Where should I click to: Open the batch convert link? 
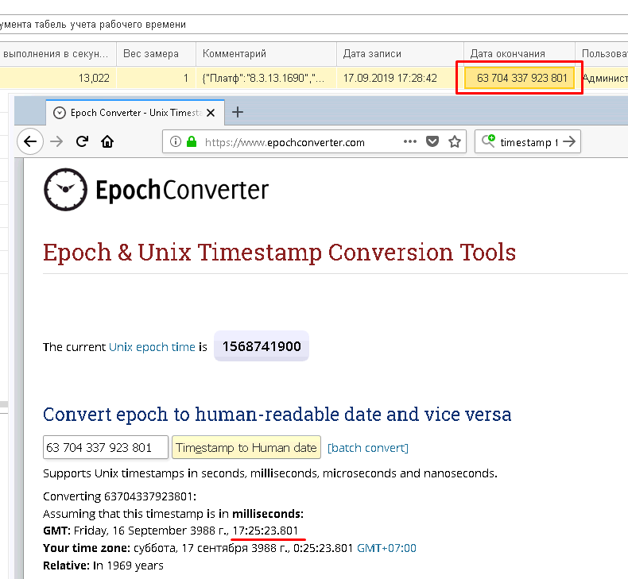(367, 448)
